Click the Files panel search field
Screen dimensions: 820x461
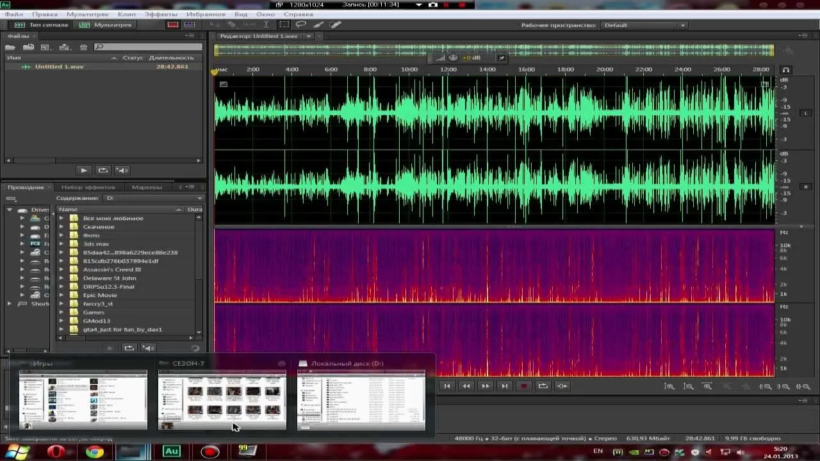[x=149, y=47]
